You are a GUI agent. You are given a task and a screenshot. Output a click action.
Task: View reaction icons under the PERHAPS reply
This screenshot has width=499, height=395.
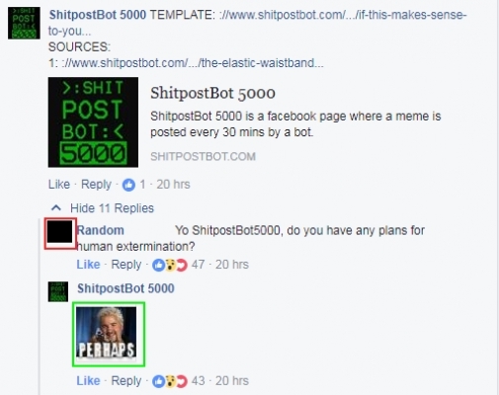click(170, 381)
